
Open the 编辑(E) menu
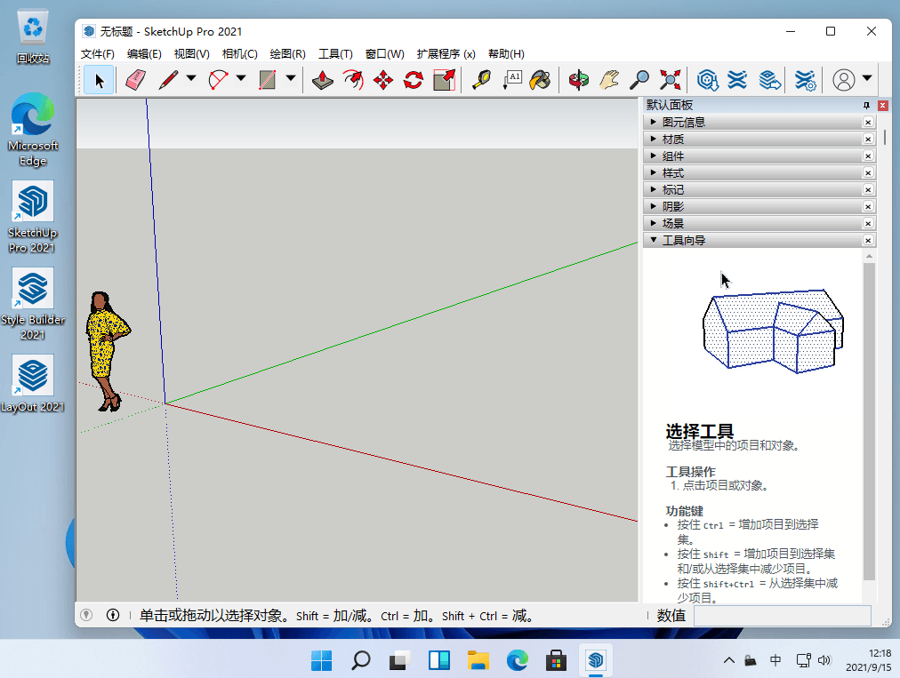(144, 54)
